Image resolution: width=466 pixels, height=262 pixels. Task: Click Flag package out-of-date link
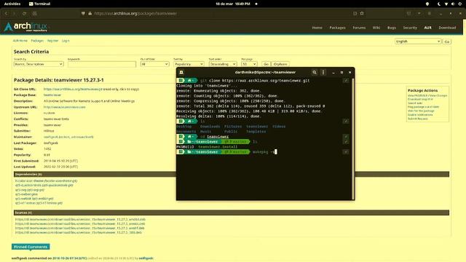[x=423, y=107]
